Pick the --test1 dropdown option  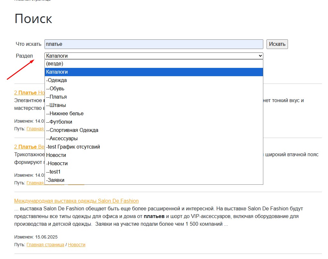[53, 172]
